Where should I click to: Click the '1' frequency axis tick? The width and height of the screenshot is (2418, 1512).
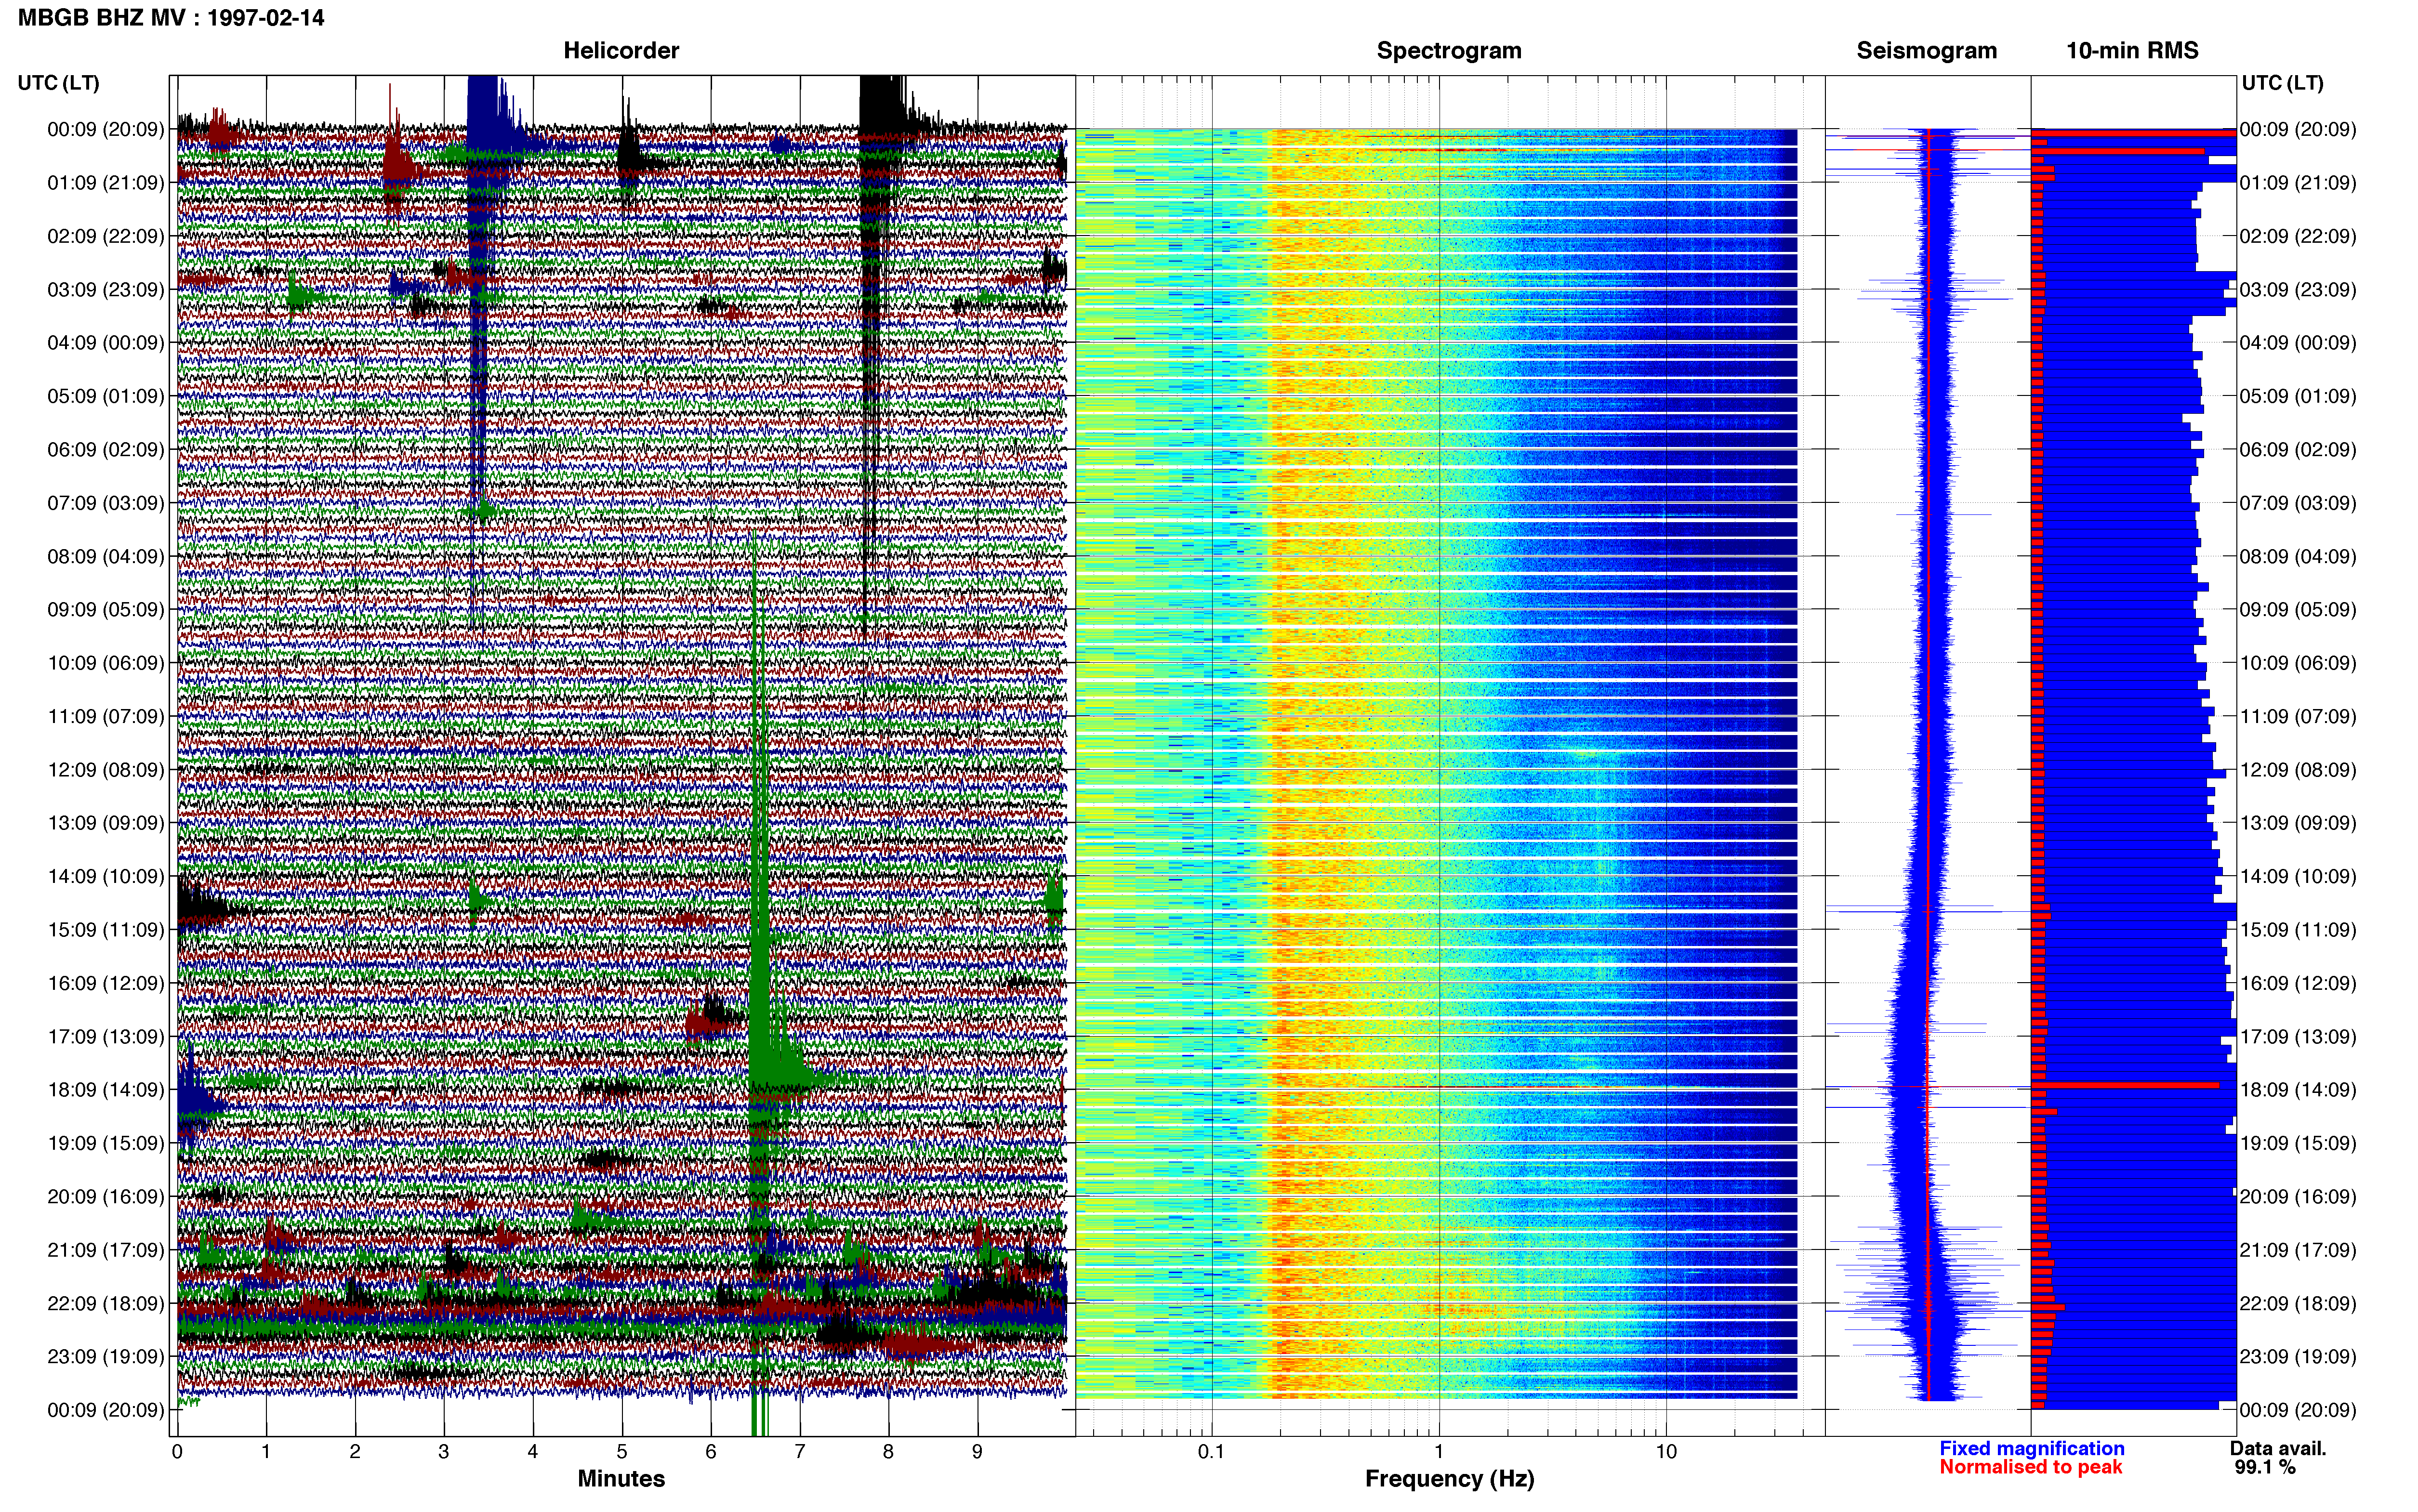(x=1439, y=1452)
